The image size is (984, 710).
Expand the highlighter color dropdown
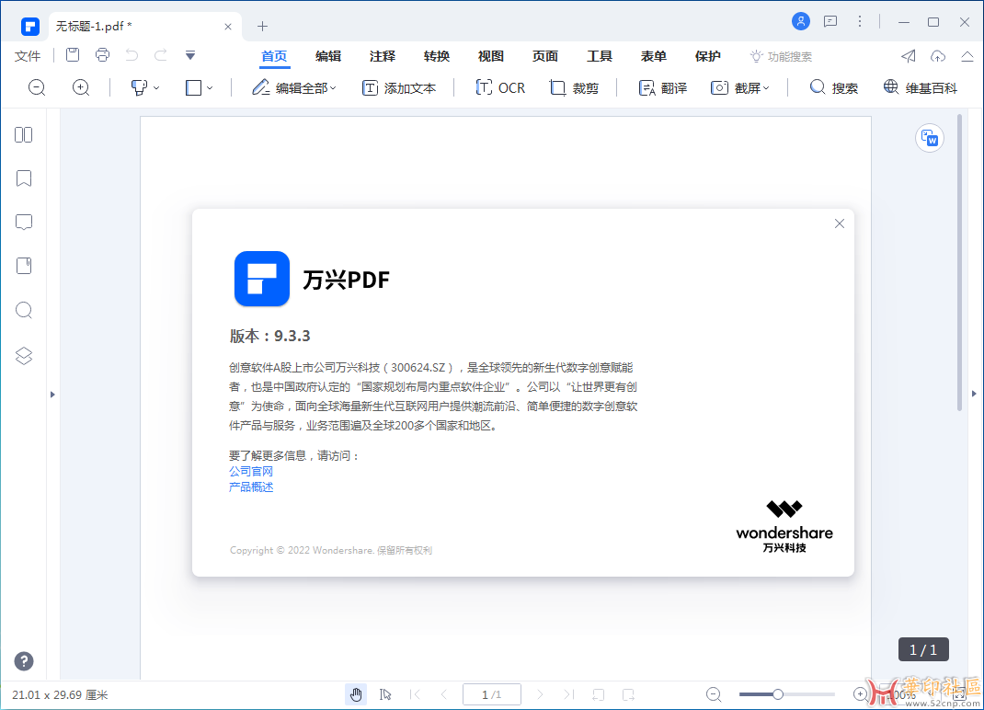click(156, 88)
